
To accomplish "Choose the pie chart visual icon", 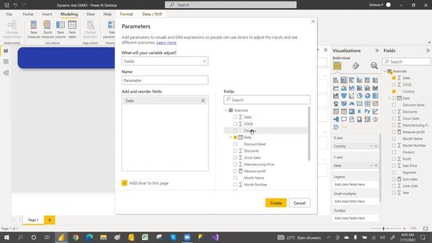I will (x=360, y=96).
